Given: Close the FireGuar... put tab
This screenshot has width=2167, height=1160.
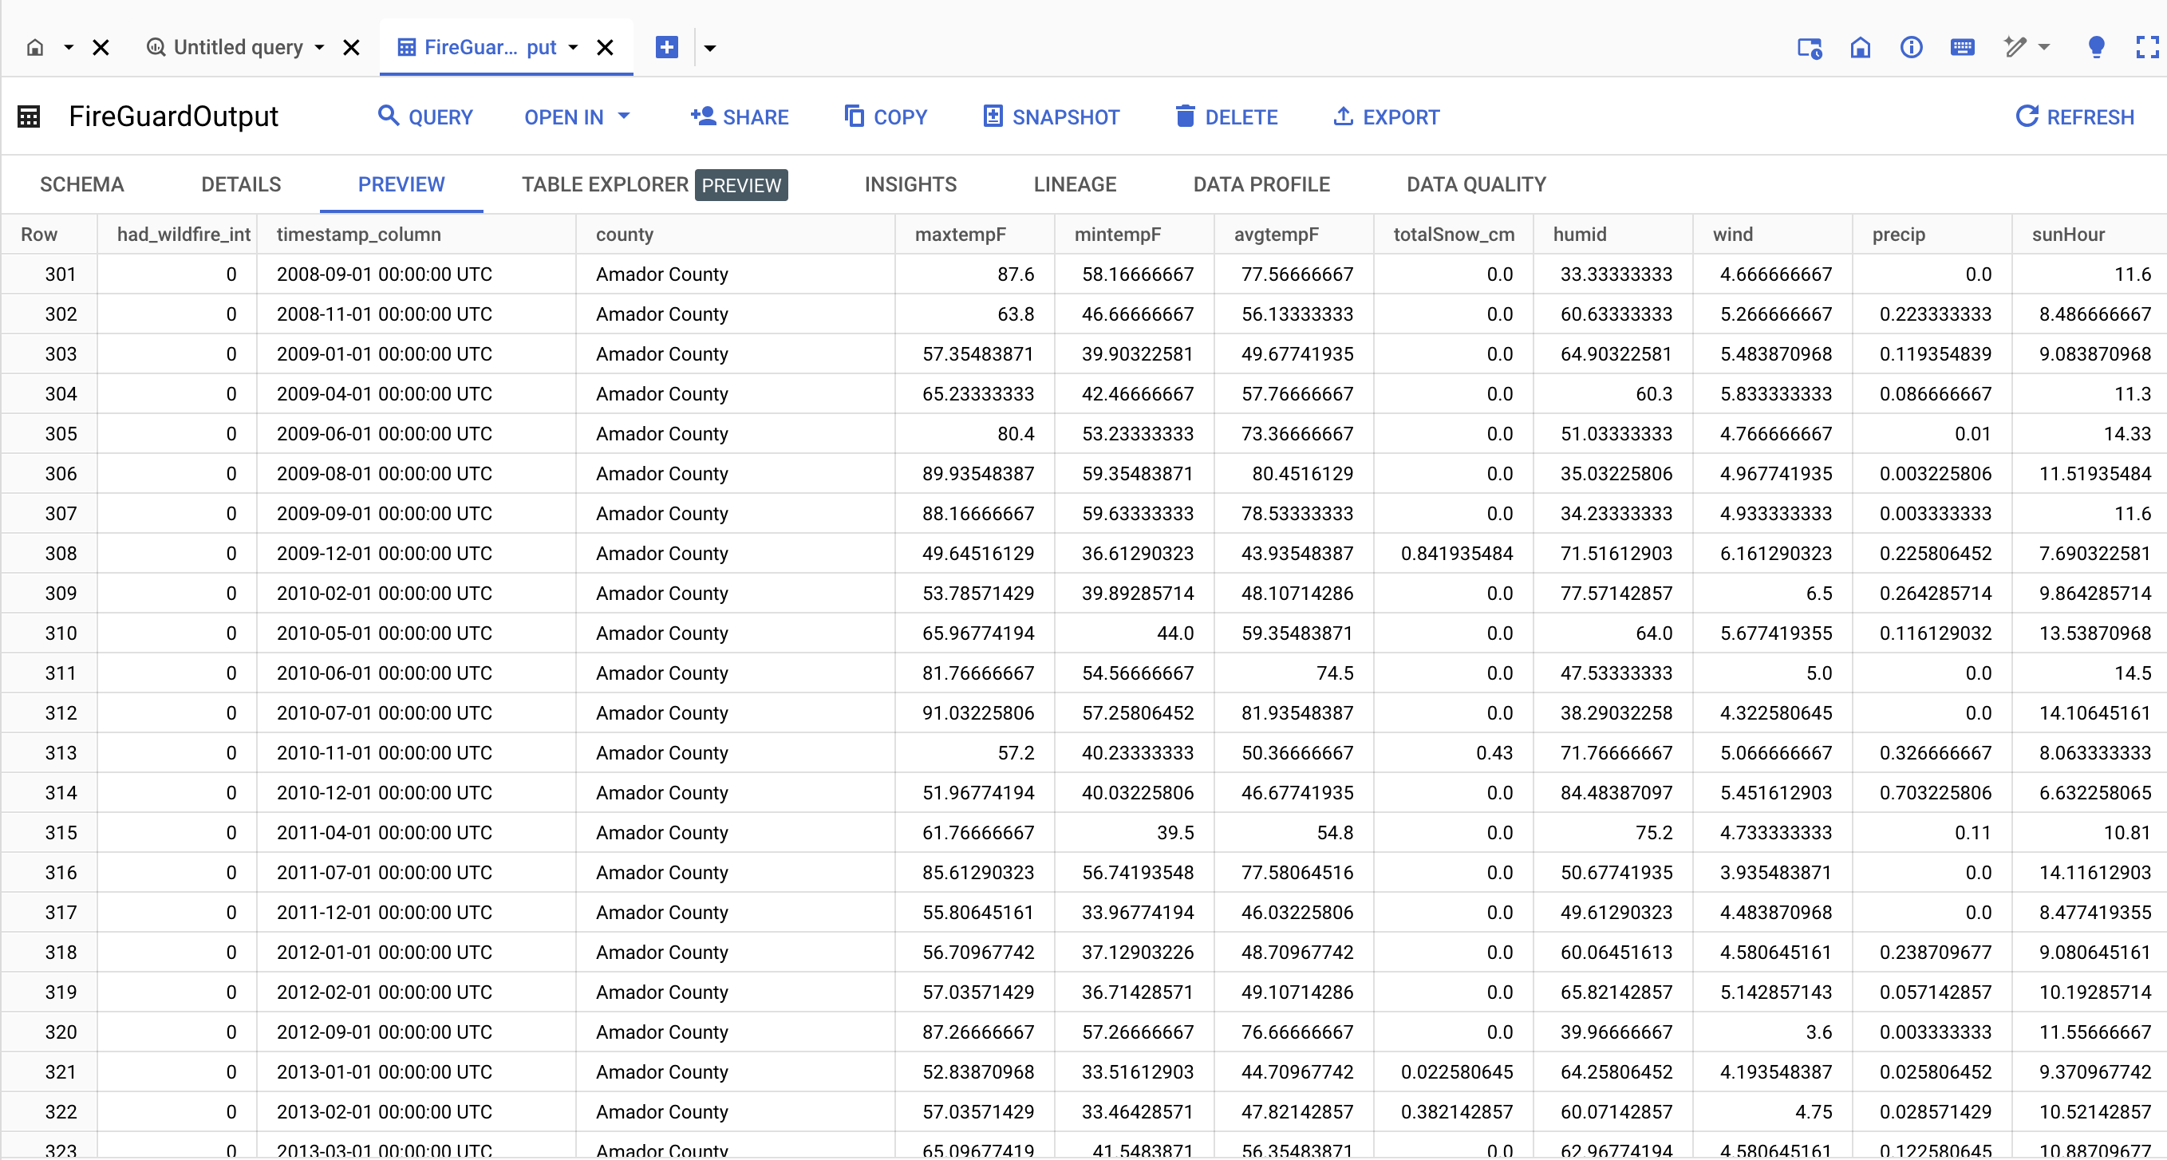Looking at the screenshot, I should tap(605, 48).
